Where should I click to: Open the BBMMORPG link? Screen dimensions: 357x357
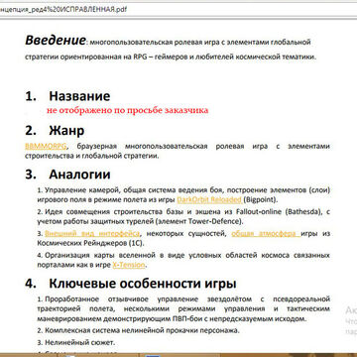(46, 146)
